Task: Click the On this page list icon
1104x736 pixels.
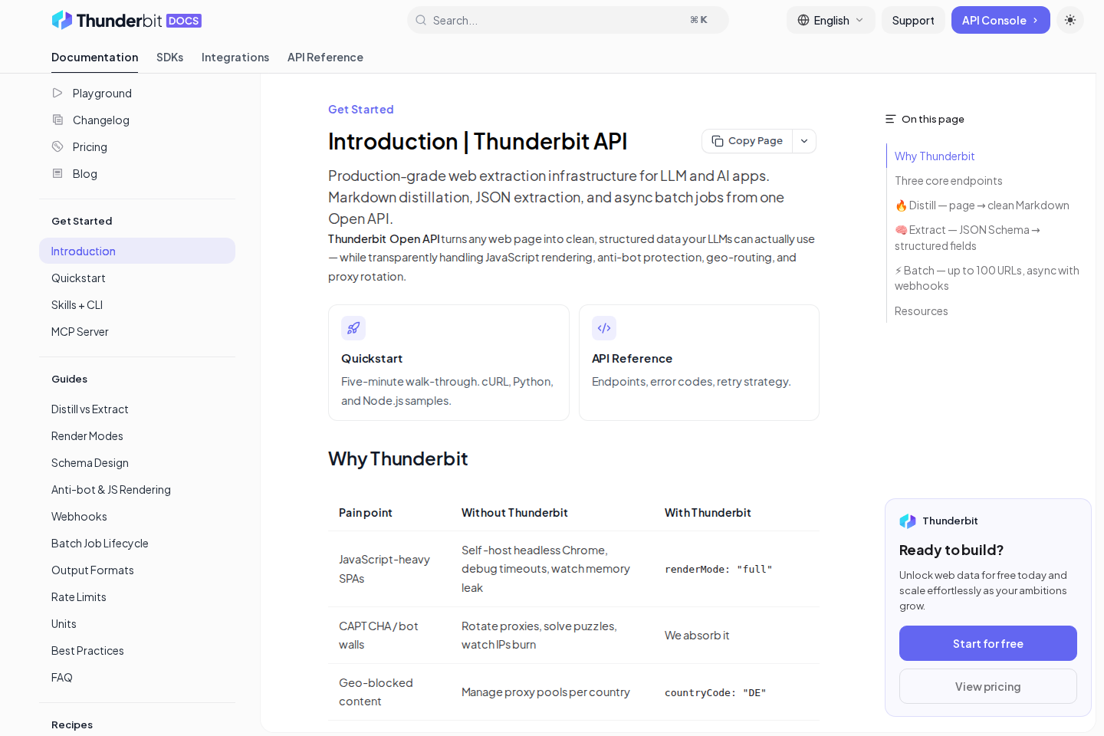Action: pyautogui.click(x=890, y=119)
